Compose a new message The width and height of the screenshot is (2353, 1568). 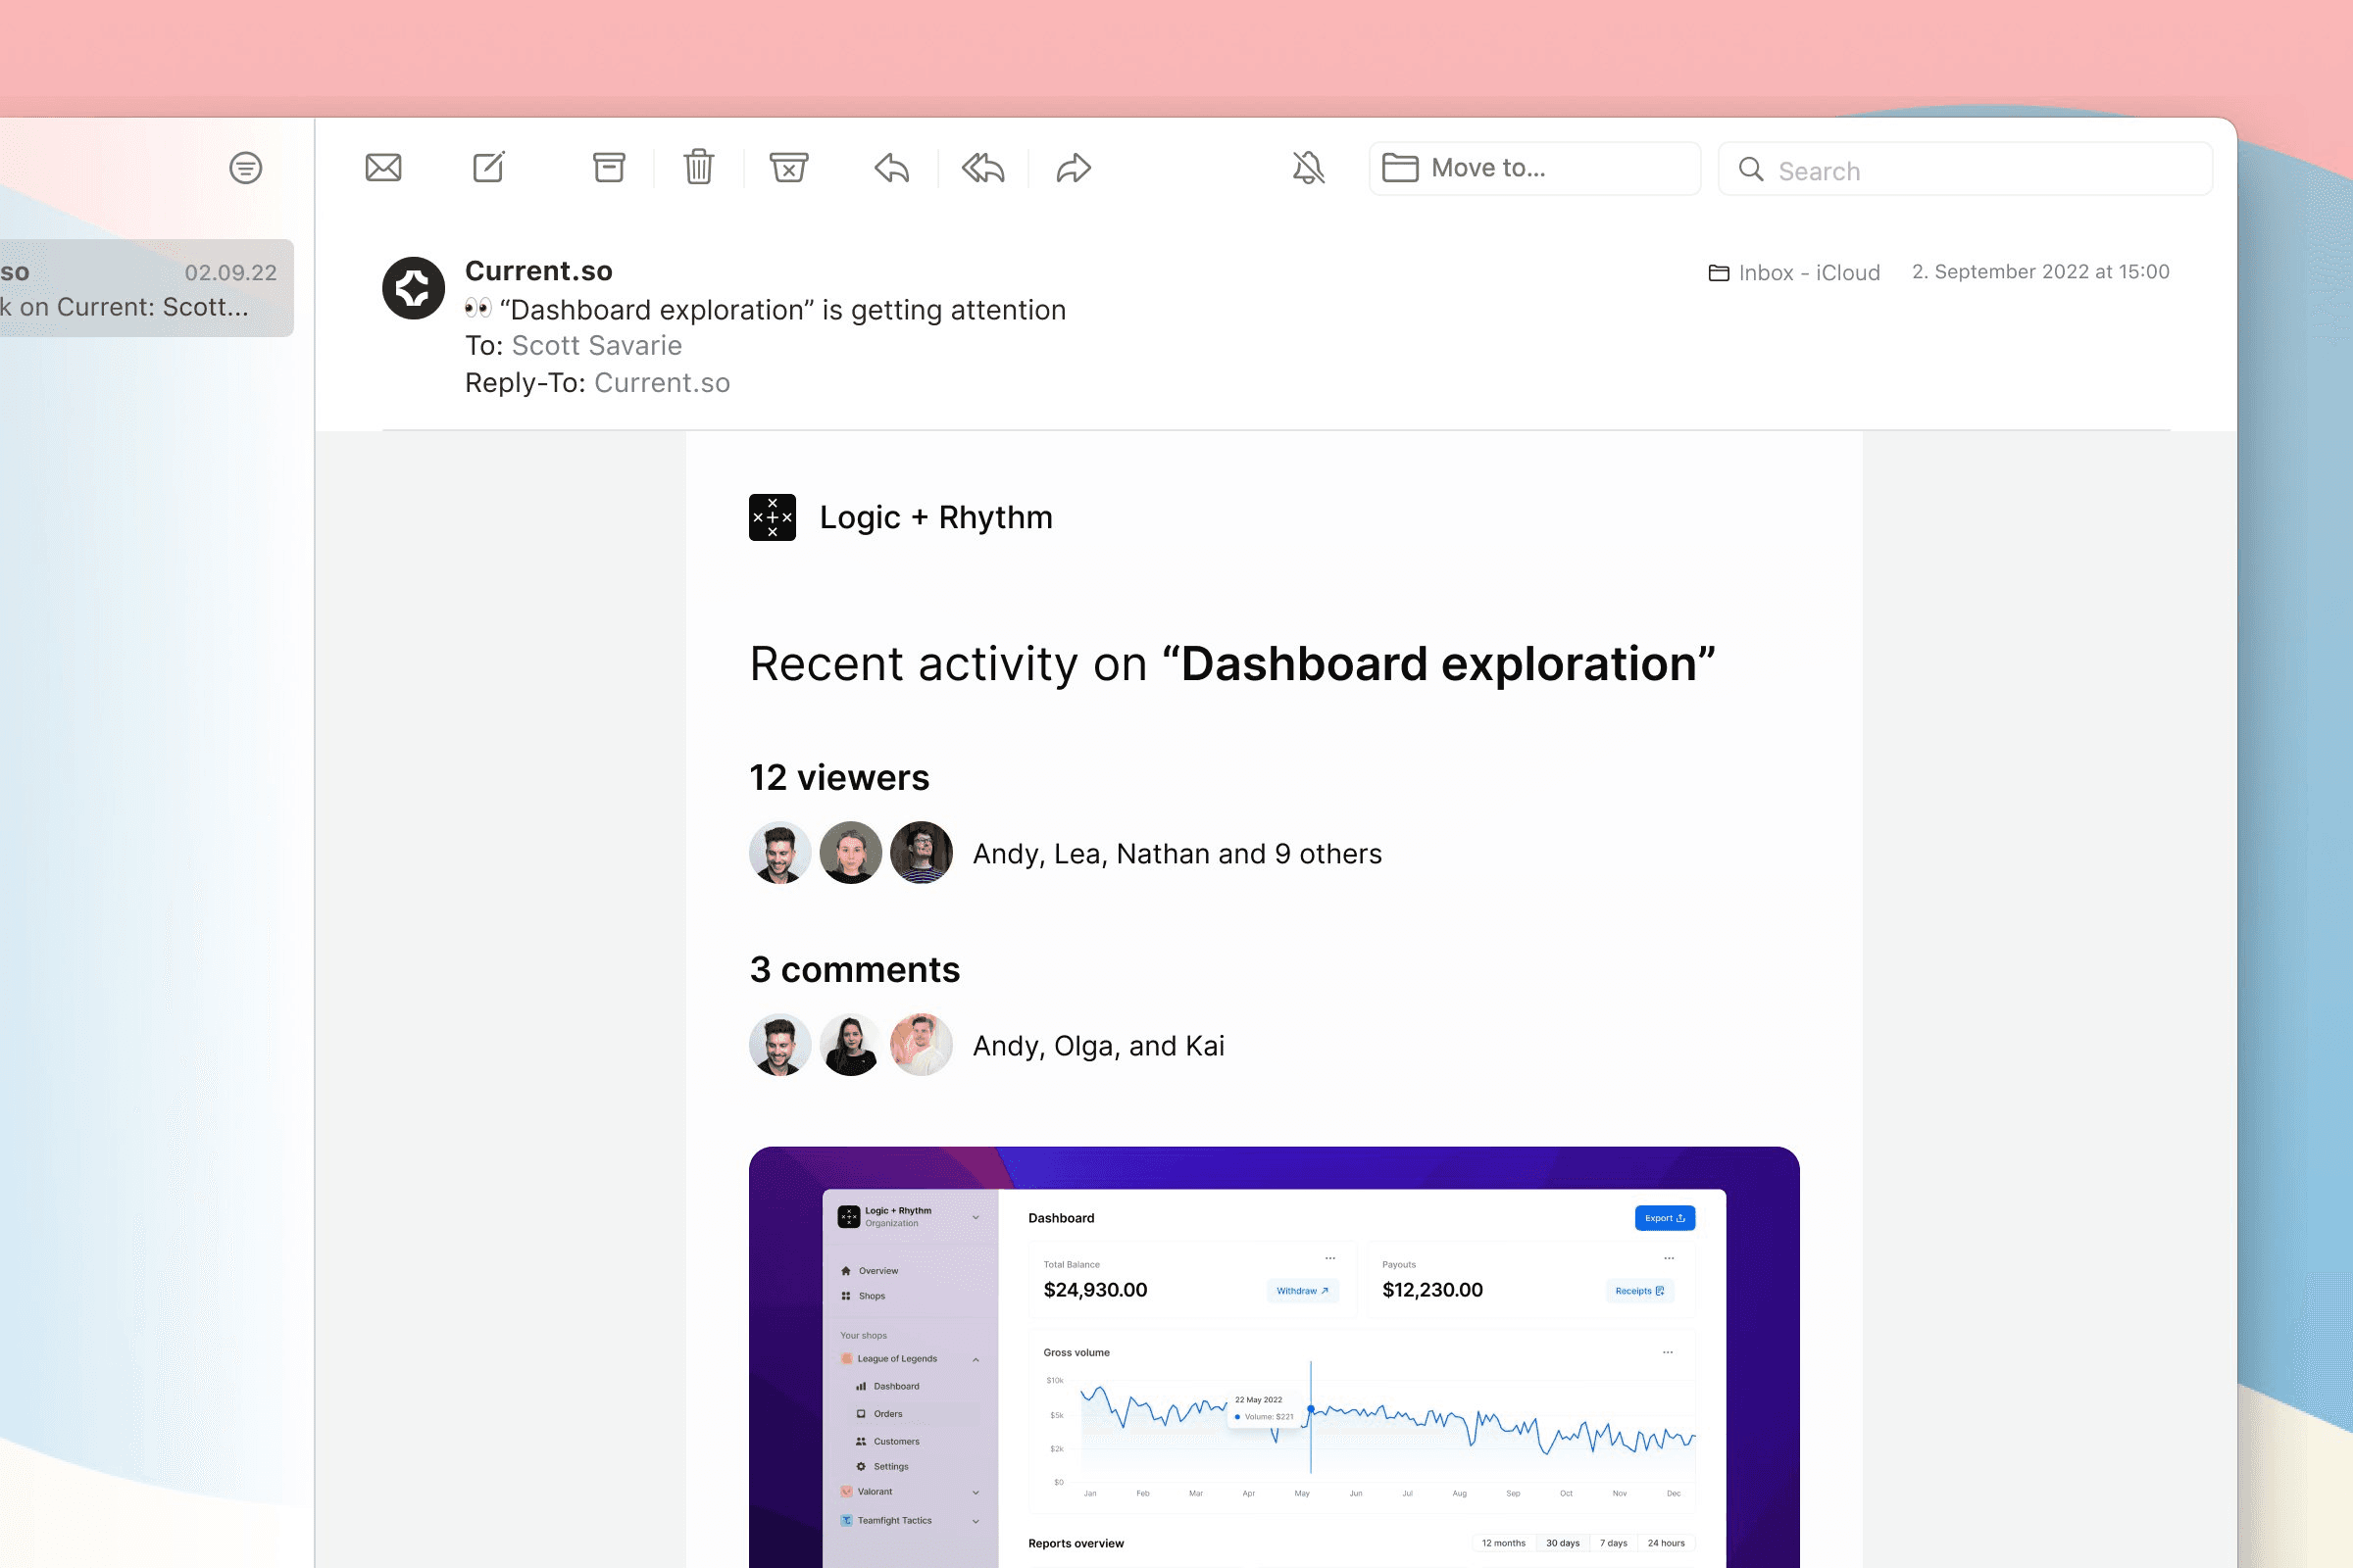489,168
